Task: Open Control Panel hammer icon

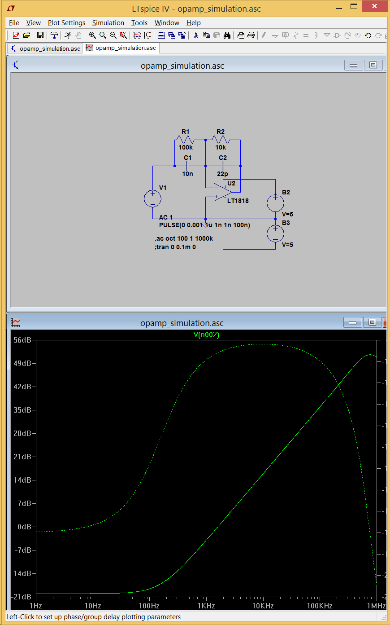Action: [54, 35]
